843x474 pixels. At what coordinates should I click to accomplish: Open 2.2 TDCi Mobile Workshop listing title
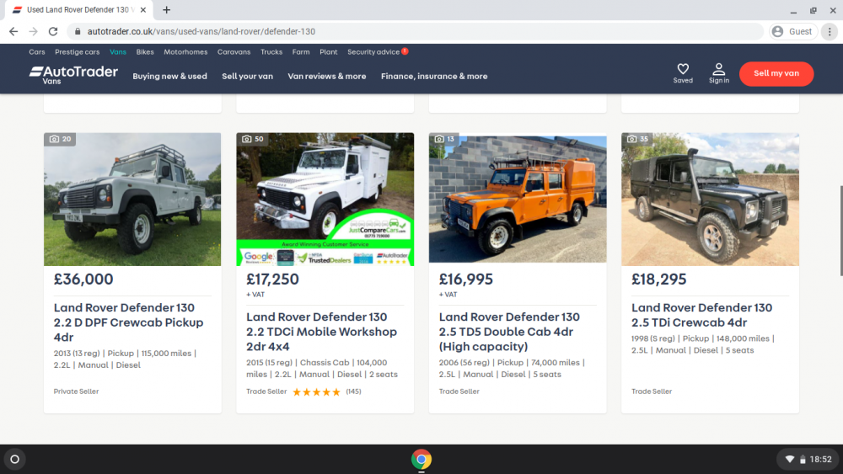[321, 331]
